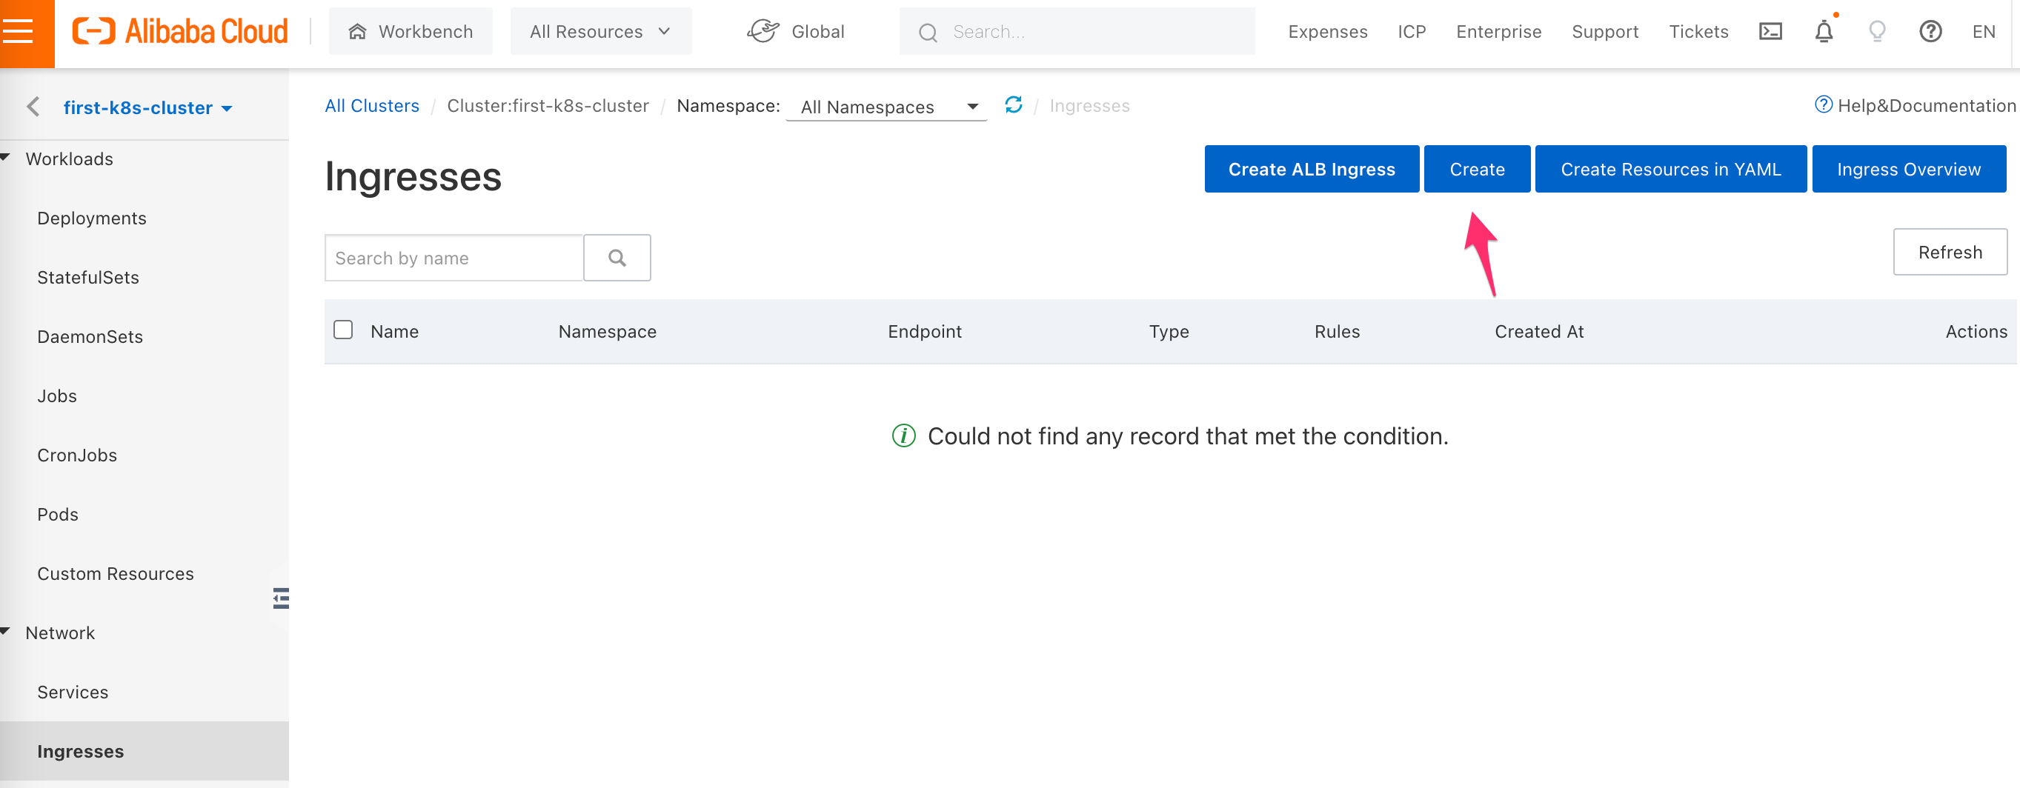Go to Jobs in the sidebar
Viewport: 2020px width, 788px height.
pyautogui.click(x=57, y=396)
